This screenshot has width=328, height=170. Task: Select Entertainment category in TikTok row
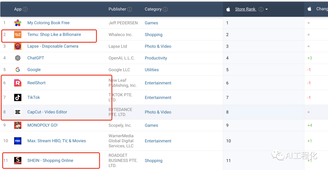[158, 98]
